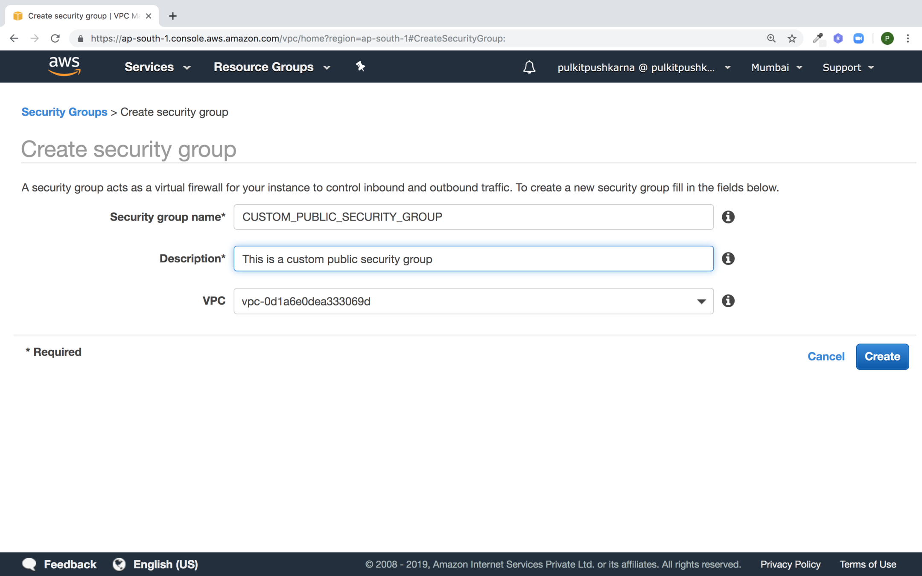Image resolution: width=922 pixels, height=576 pixels.
Task: Click info icon beside Security group name
Action: pyautogui.click(x=728, y=217)
